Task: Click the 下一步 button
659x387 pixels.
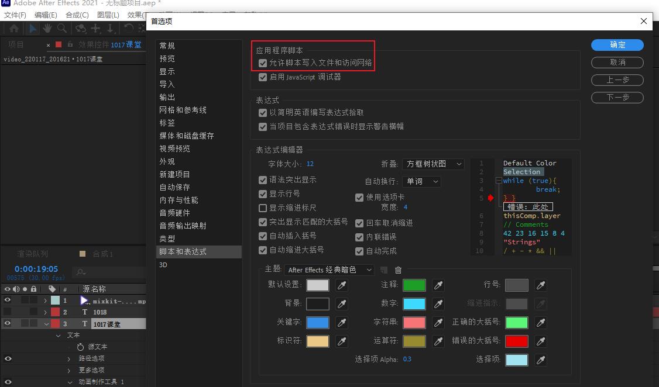Action: 617,98
